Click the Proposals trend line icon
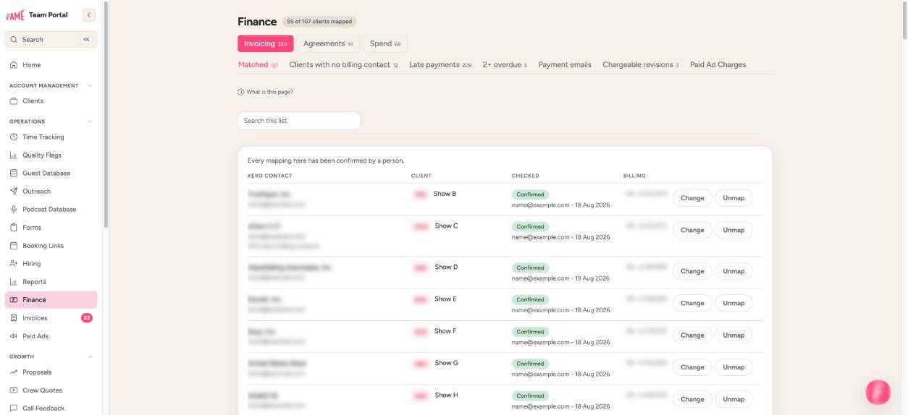 click(x=13, y=372)
